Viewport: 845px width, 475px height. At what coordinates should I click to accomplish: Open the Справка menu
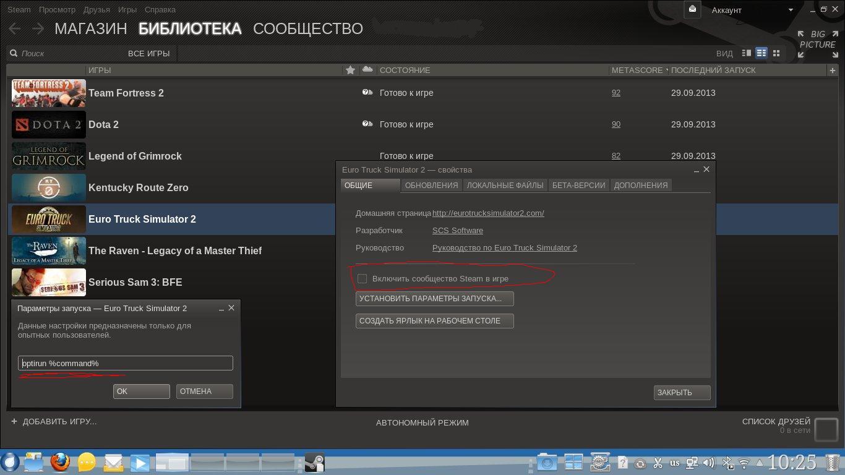pyautogui.click(x=160, y=10)
